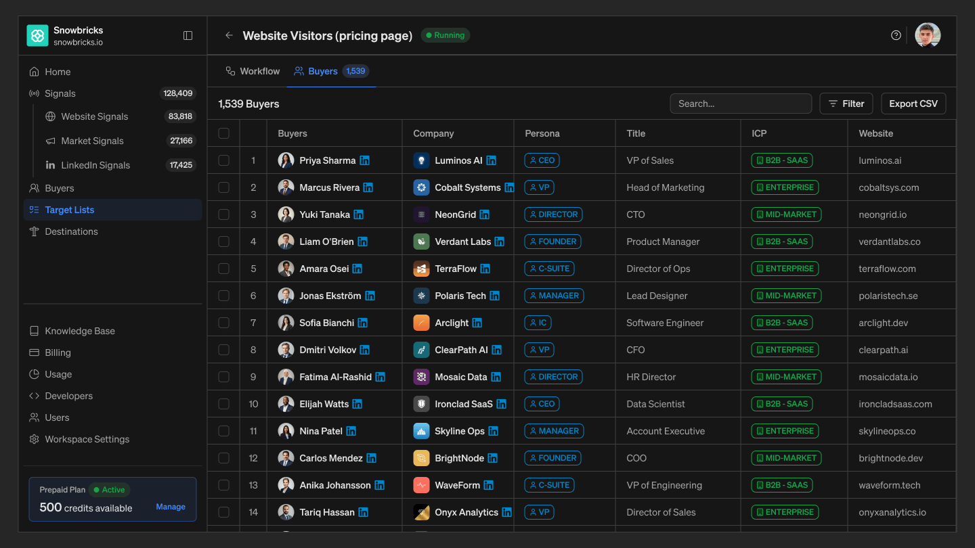This screenshot has height=548, width=975.
Task: Click the TerraFlow company logo
Action: pyautogui.click(x=421, y=269)
